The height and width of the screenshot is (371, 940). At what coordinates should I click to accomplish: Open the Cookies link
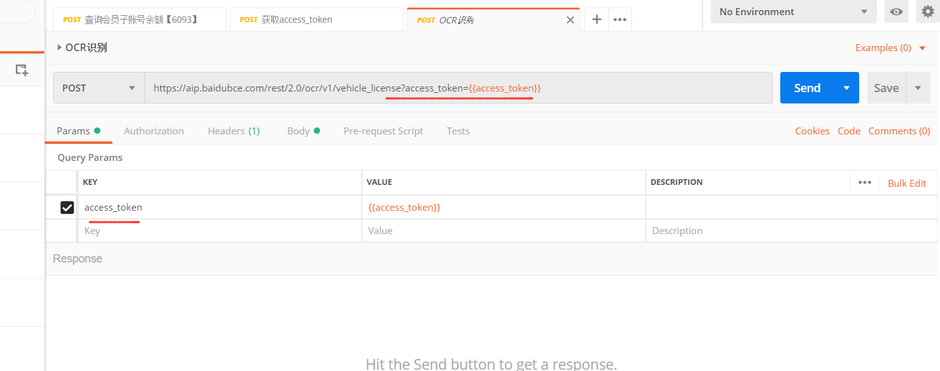coord(812,131)
